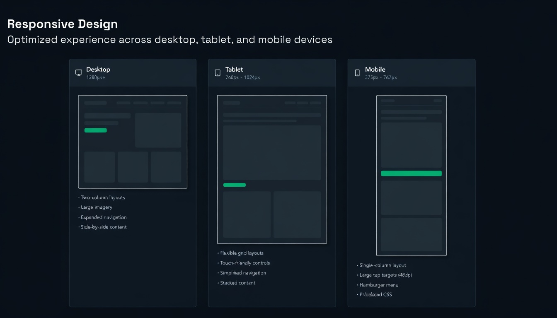The image size is (557, 318).
Task: Select the green button in the tablet wireframe
Action: tap(234, 185)
